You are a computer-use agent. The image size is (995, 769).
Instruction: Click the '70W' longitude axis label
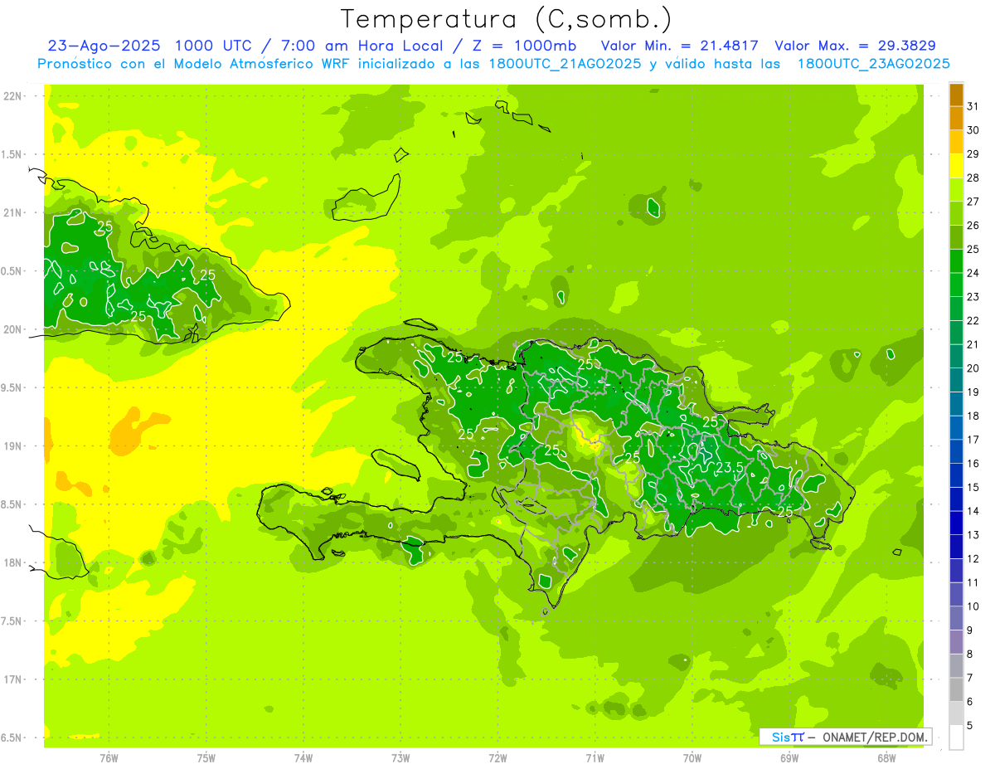(692, 757)
